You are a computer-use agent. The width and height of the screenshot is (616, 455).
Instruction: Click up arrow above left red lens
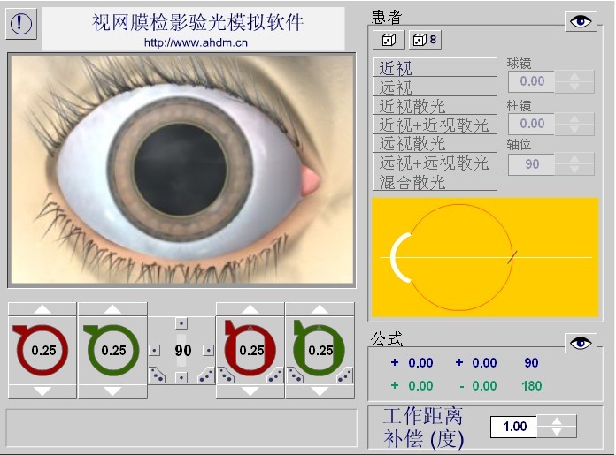[42, 309]
